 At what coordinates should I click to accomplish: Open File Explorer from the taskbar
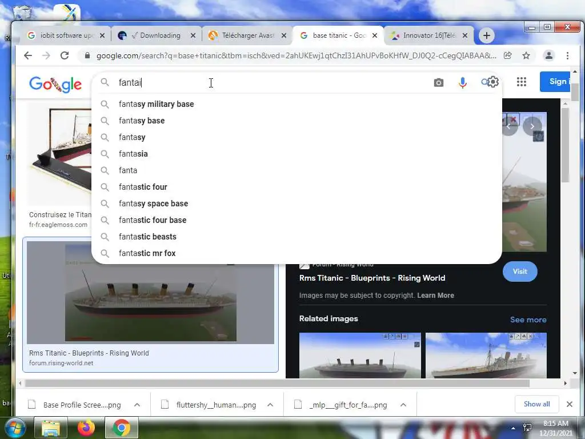[51, 428]
